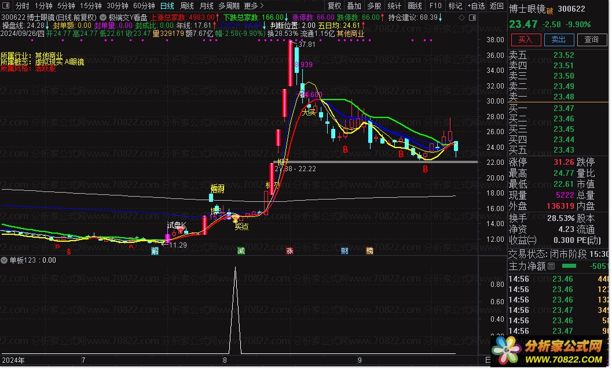This screenshot has height=369, width=612.
Task: Click the 大买 annotation on chart
Action: point(309,112)
